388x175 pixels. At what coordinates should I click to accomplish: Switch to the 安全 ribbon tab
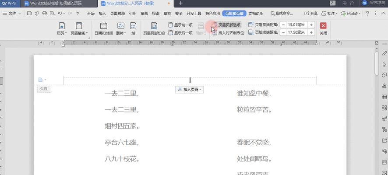click(x=179, y=14)
